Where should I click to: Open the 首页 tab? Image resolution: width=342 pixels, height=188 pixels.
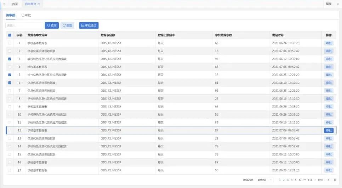pyautogui.click(x=15, y=4)
